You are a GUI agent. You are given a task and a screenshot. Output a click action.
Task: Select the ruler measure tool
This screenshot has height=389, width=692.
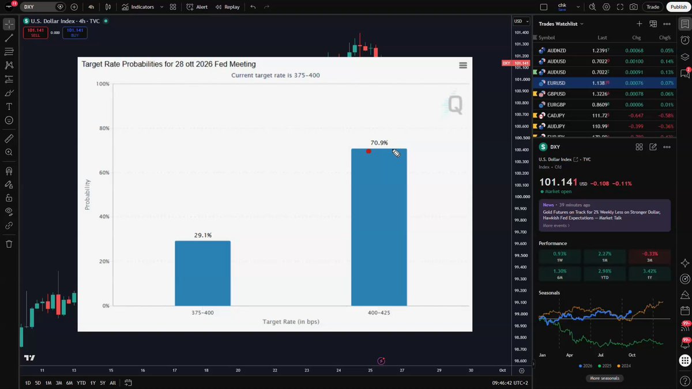[9, 139]
